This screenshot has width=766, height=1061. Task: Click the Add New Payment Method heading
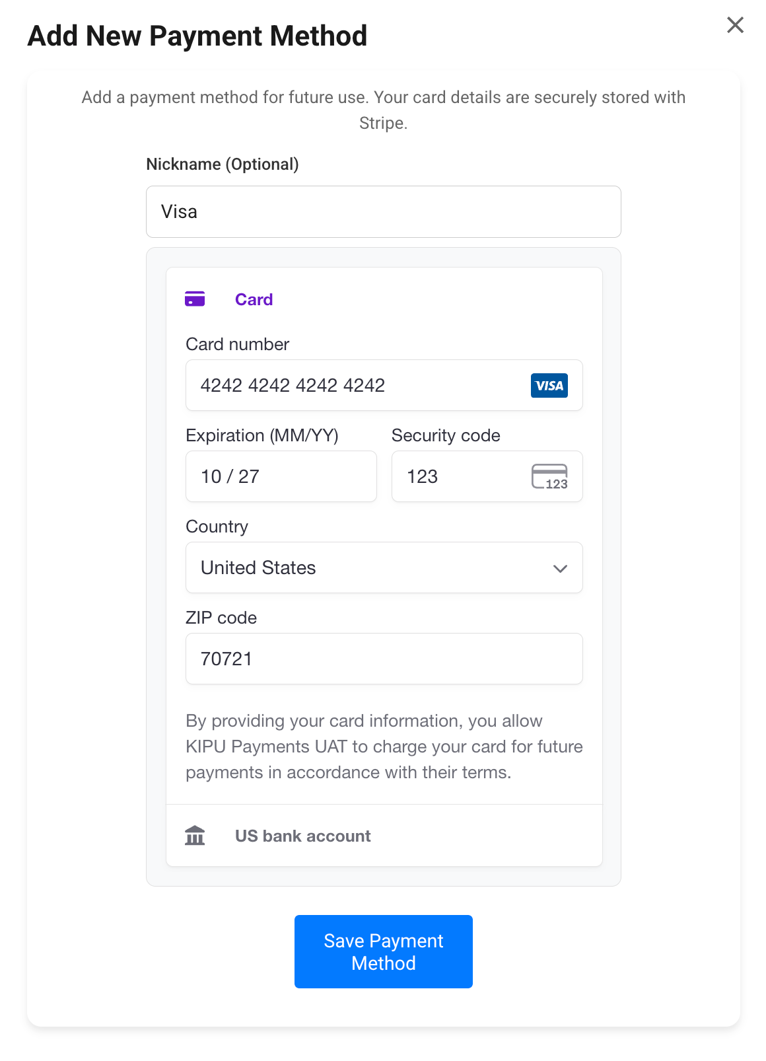point(197,36)
